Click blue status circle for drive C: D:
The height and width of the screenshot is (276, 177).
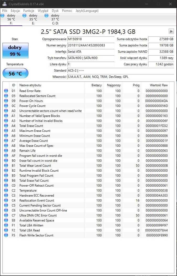tap(46, 15)
